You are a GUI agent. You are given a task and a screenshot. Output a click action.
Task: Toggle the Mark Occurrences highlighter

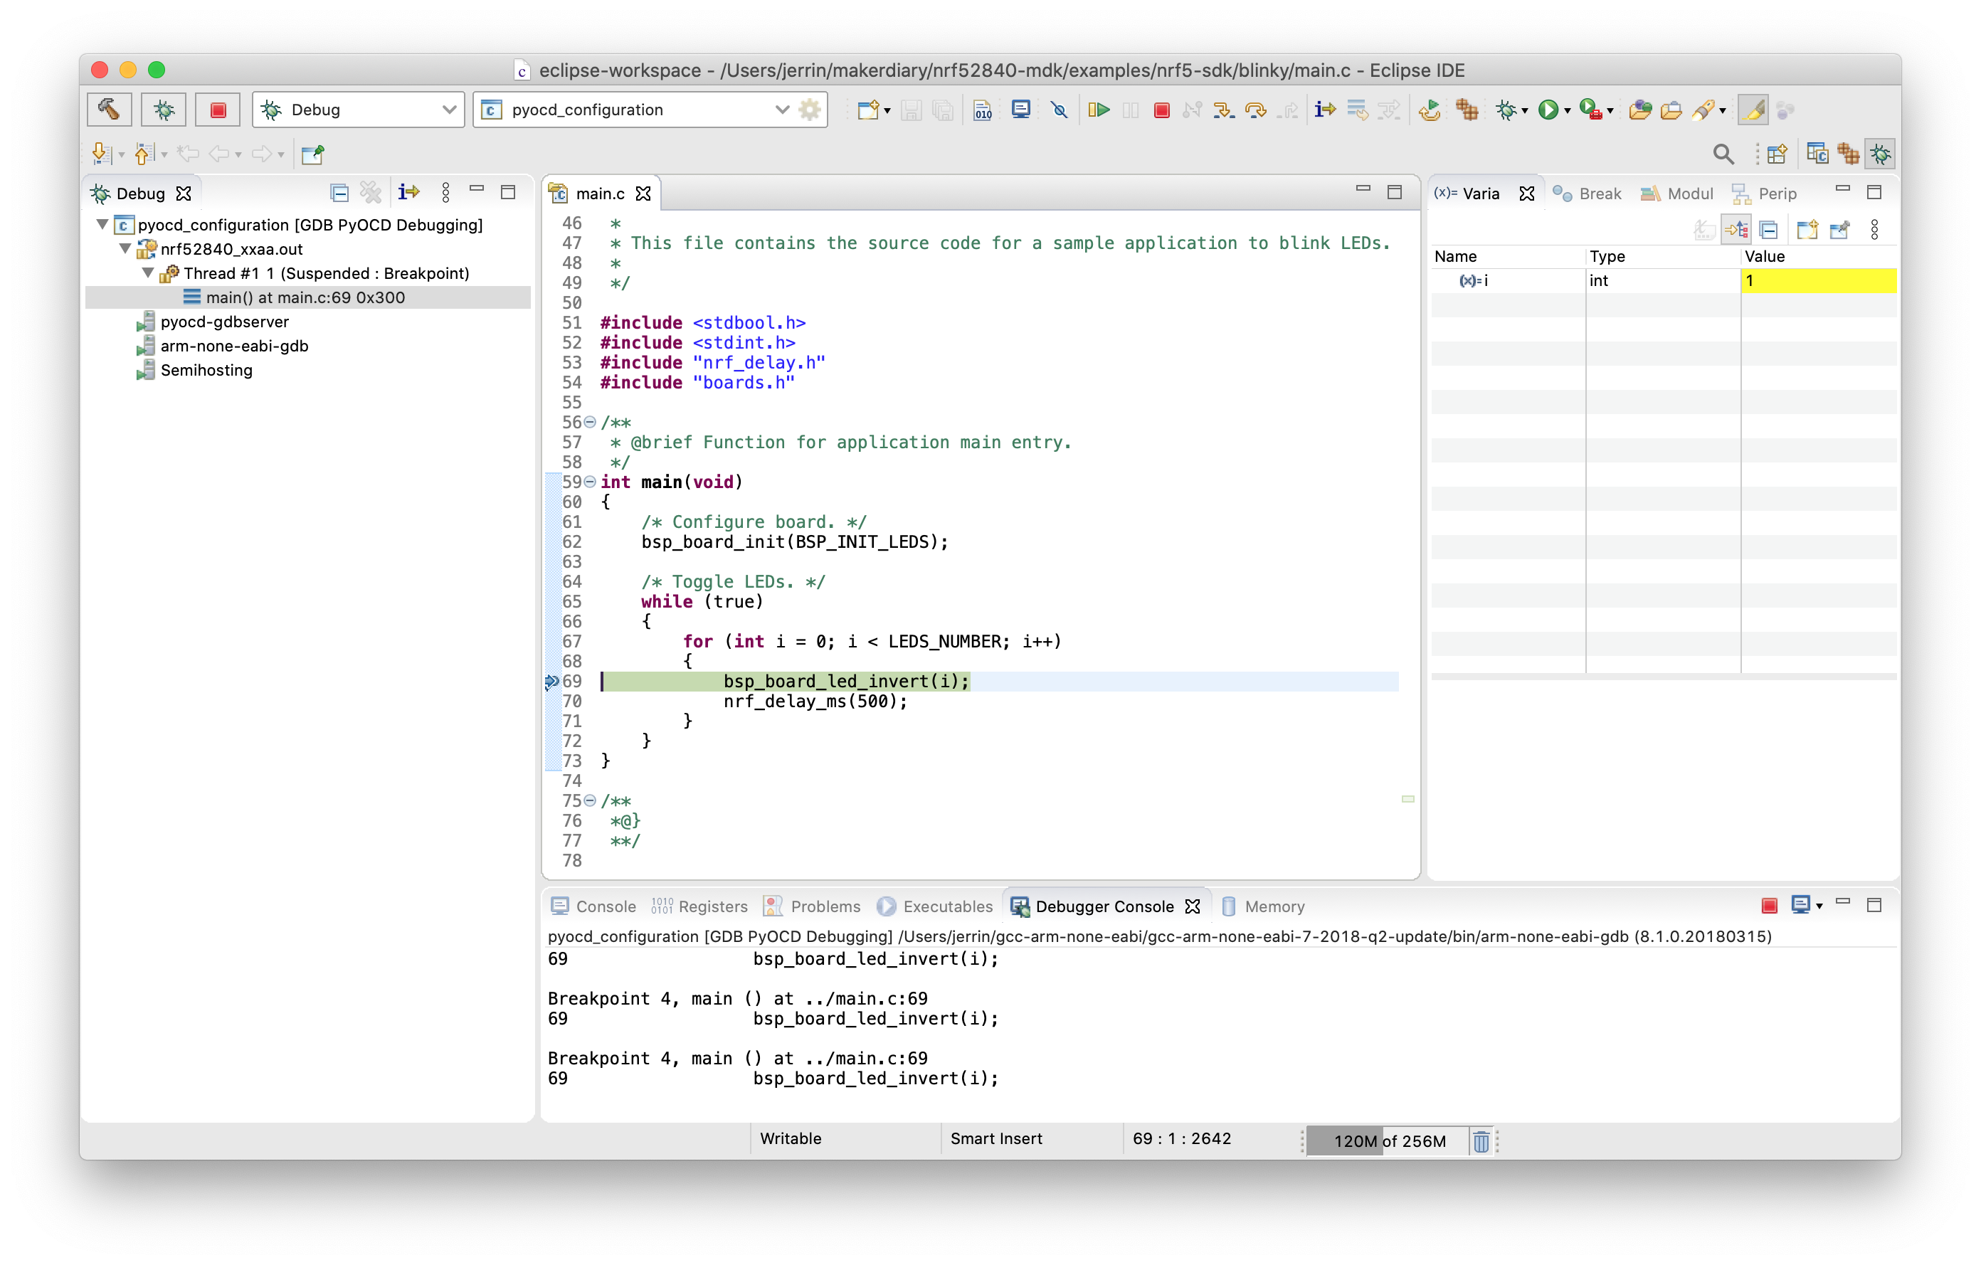tap(1753, 110)
